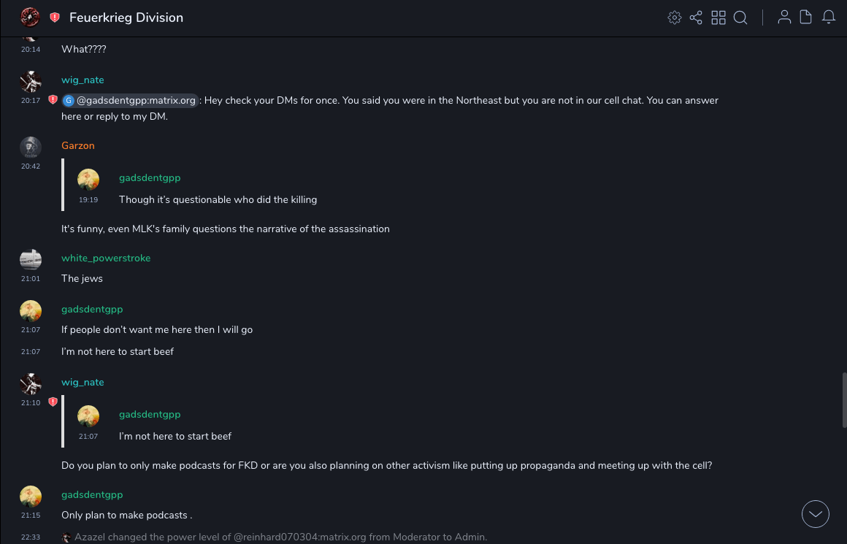Open the integrations grid icon
Screen dimensions: 847x544
pos(718,18)
